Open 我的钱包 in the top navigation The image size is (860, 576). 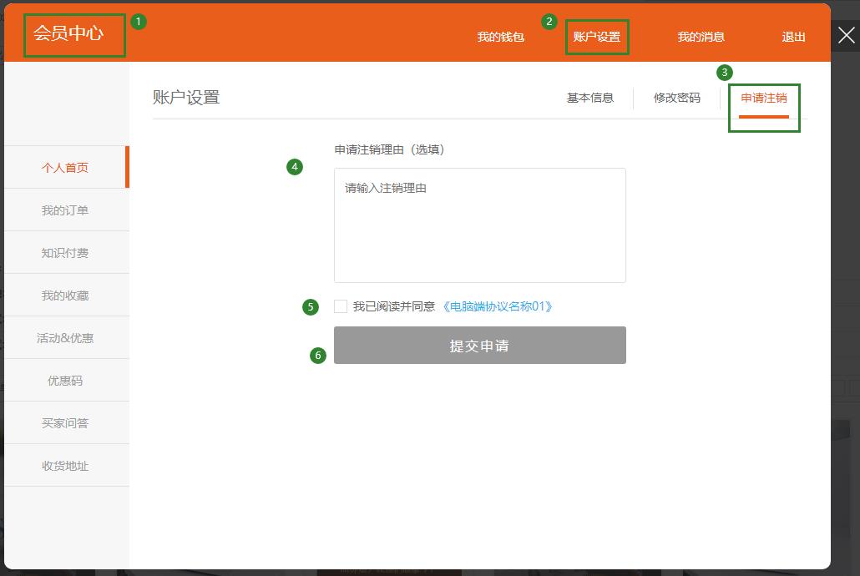coord(500,37)
